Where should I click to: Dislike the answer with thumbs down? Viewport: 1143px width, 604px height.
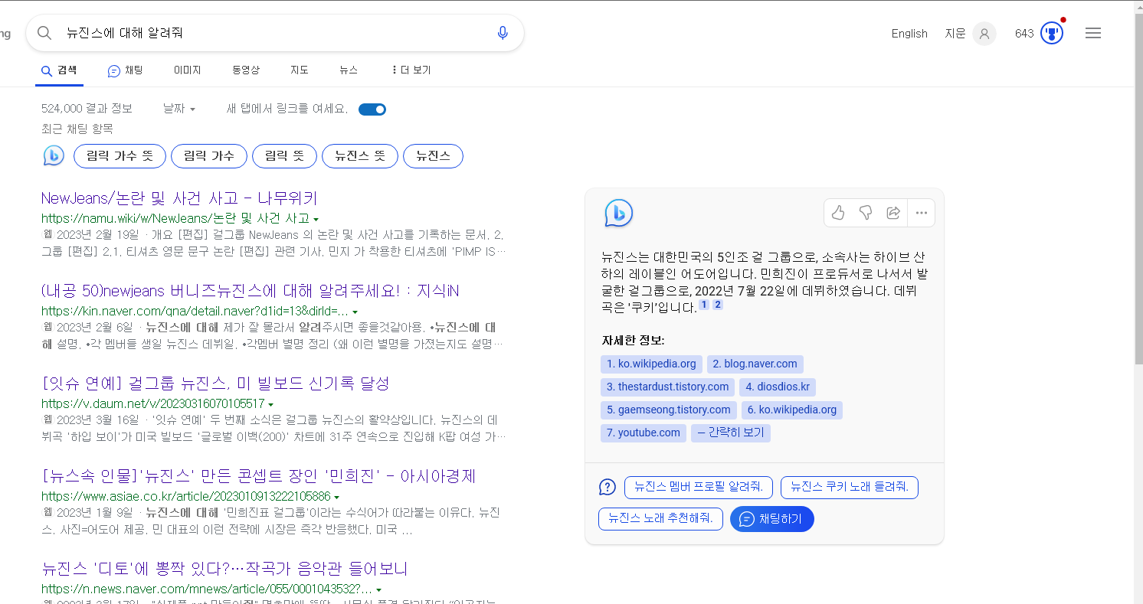[866, 213]
